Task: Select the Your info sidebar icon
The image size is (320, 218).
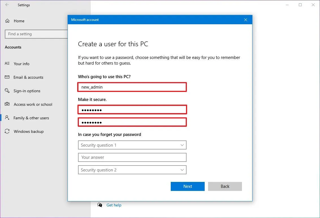Action: click(x=7, y=64)
